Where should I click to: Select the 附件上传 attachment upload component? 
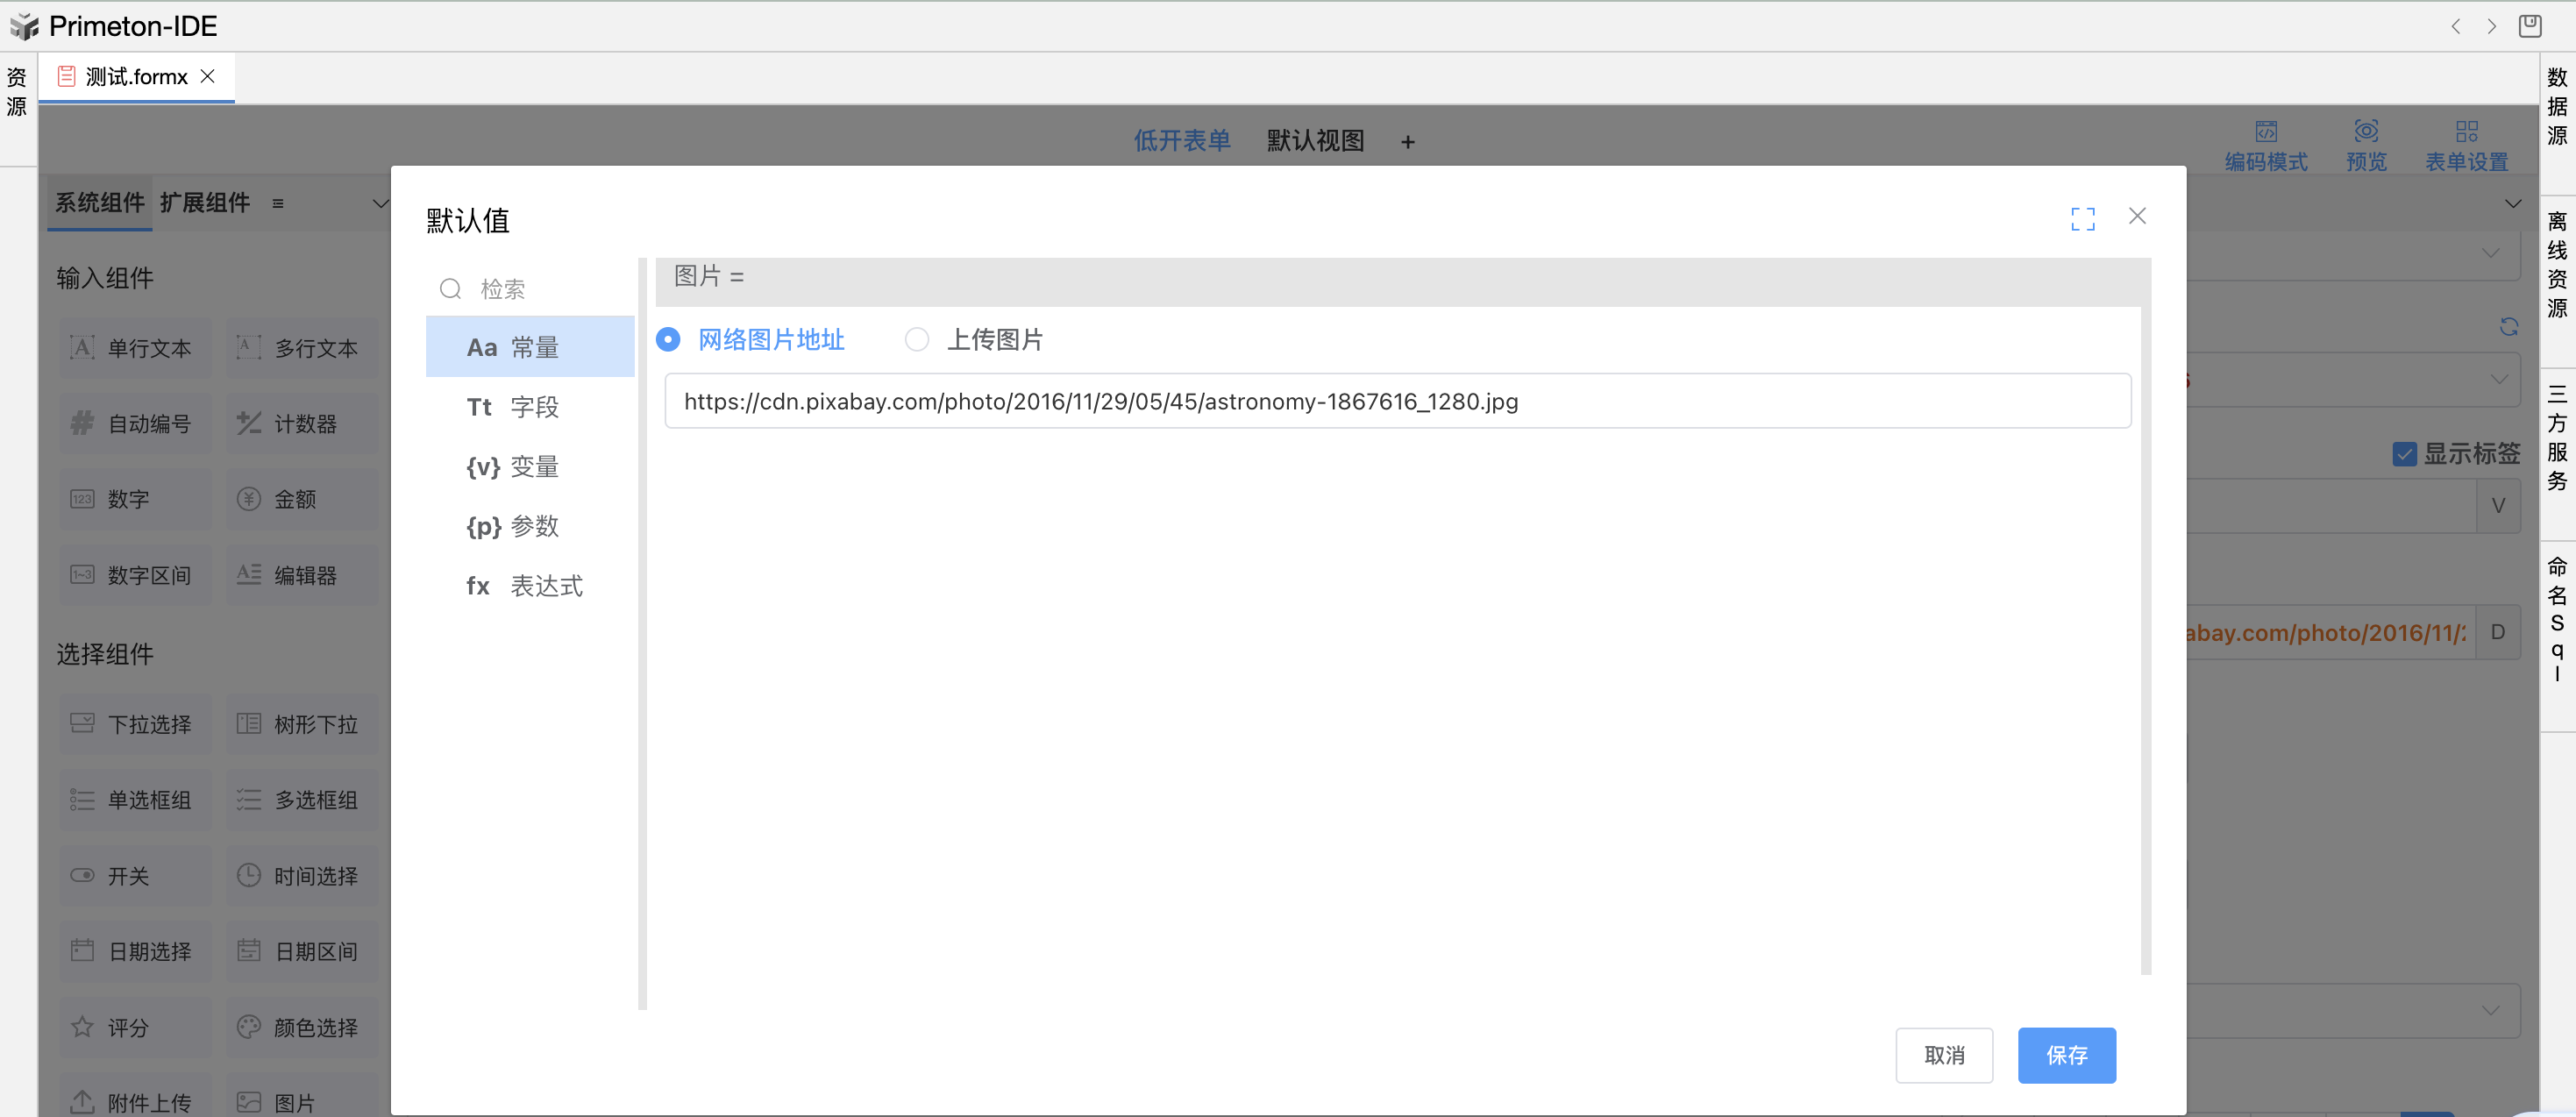(x=135, y=1100)
